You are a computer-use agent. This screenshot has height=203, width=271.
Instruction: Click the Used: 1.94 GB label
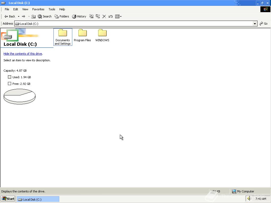[22, 77]
